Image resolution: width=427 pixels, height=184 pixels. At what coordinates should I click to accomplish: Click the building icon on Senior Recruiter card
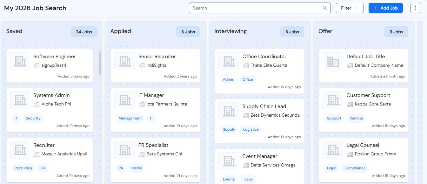[124, 62]
